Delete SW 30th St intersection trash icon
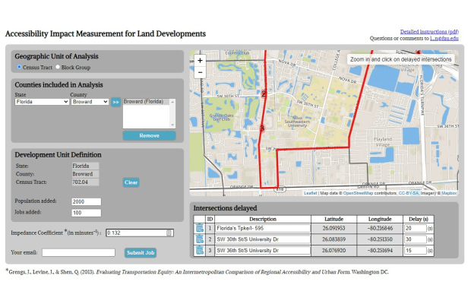The height and width of the screenshot is (304, 471). pyautogui.click(x=200, y=239)
